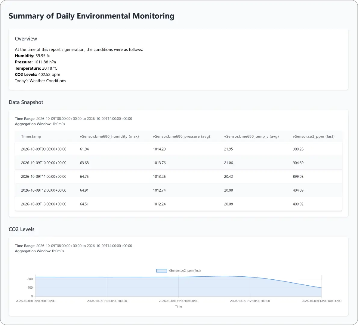This screenshot has width=358, height=325.
Task: Click the Data Snapshot section heading
Action: (26, 102)
